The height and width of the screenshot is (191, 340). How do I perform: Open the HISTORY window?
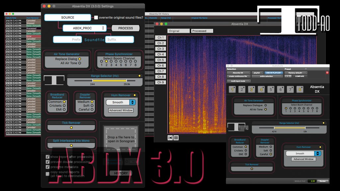(121, 173)
